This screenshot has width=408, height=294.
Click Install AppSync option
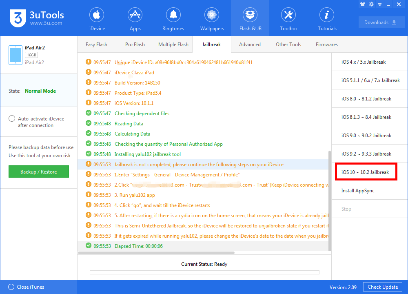[x=370, y=191]
